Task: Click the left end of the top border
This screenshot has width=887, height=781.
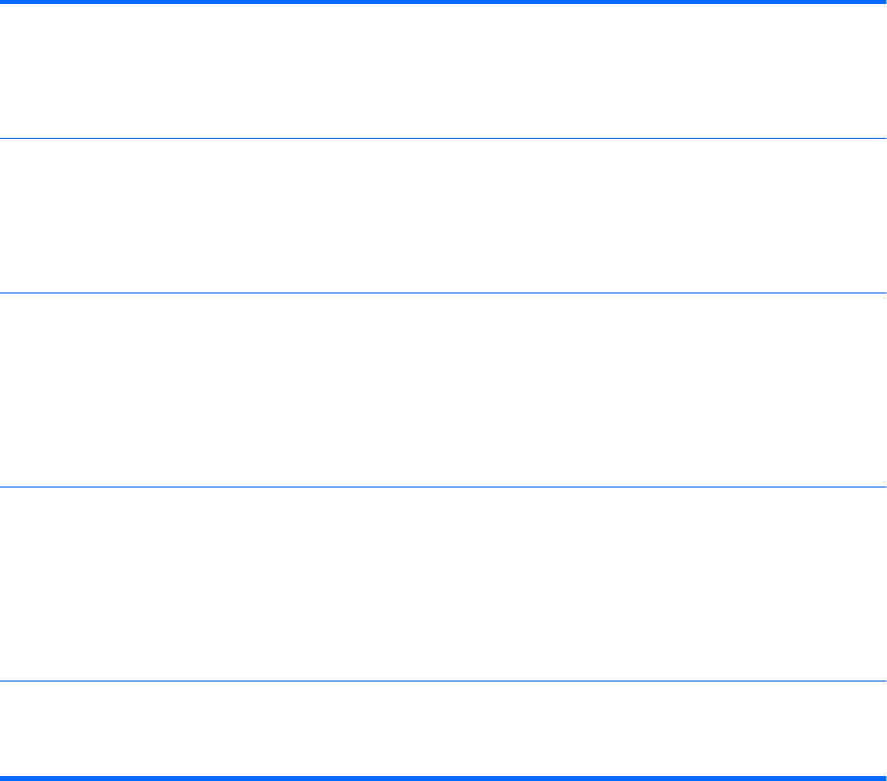Action: pyautogui.click(x=4, y=2)
